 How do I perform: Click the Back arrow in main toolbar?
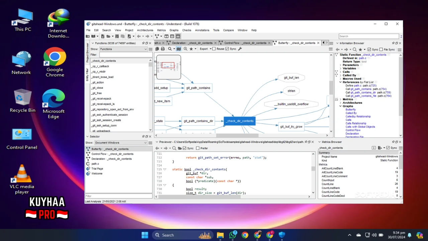pyautogui.click(x=139, y=36)
